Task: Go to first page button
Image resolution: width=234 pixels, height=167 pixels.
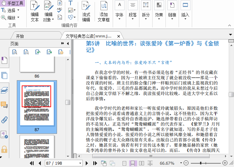Action: pos(32,163)
